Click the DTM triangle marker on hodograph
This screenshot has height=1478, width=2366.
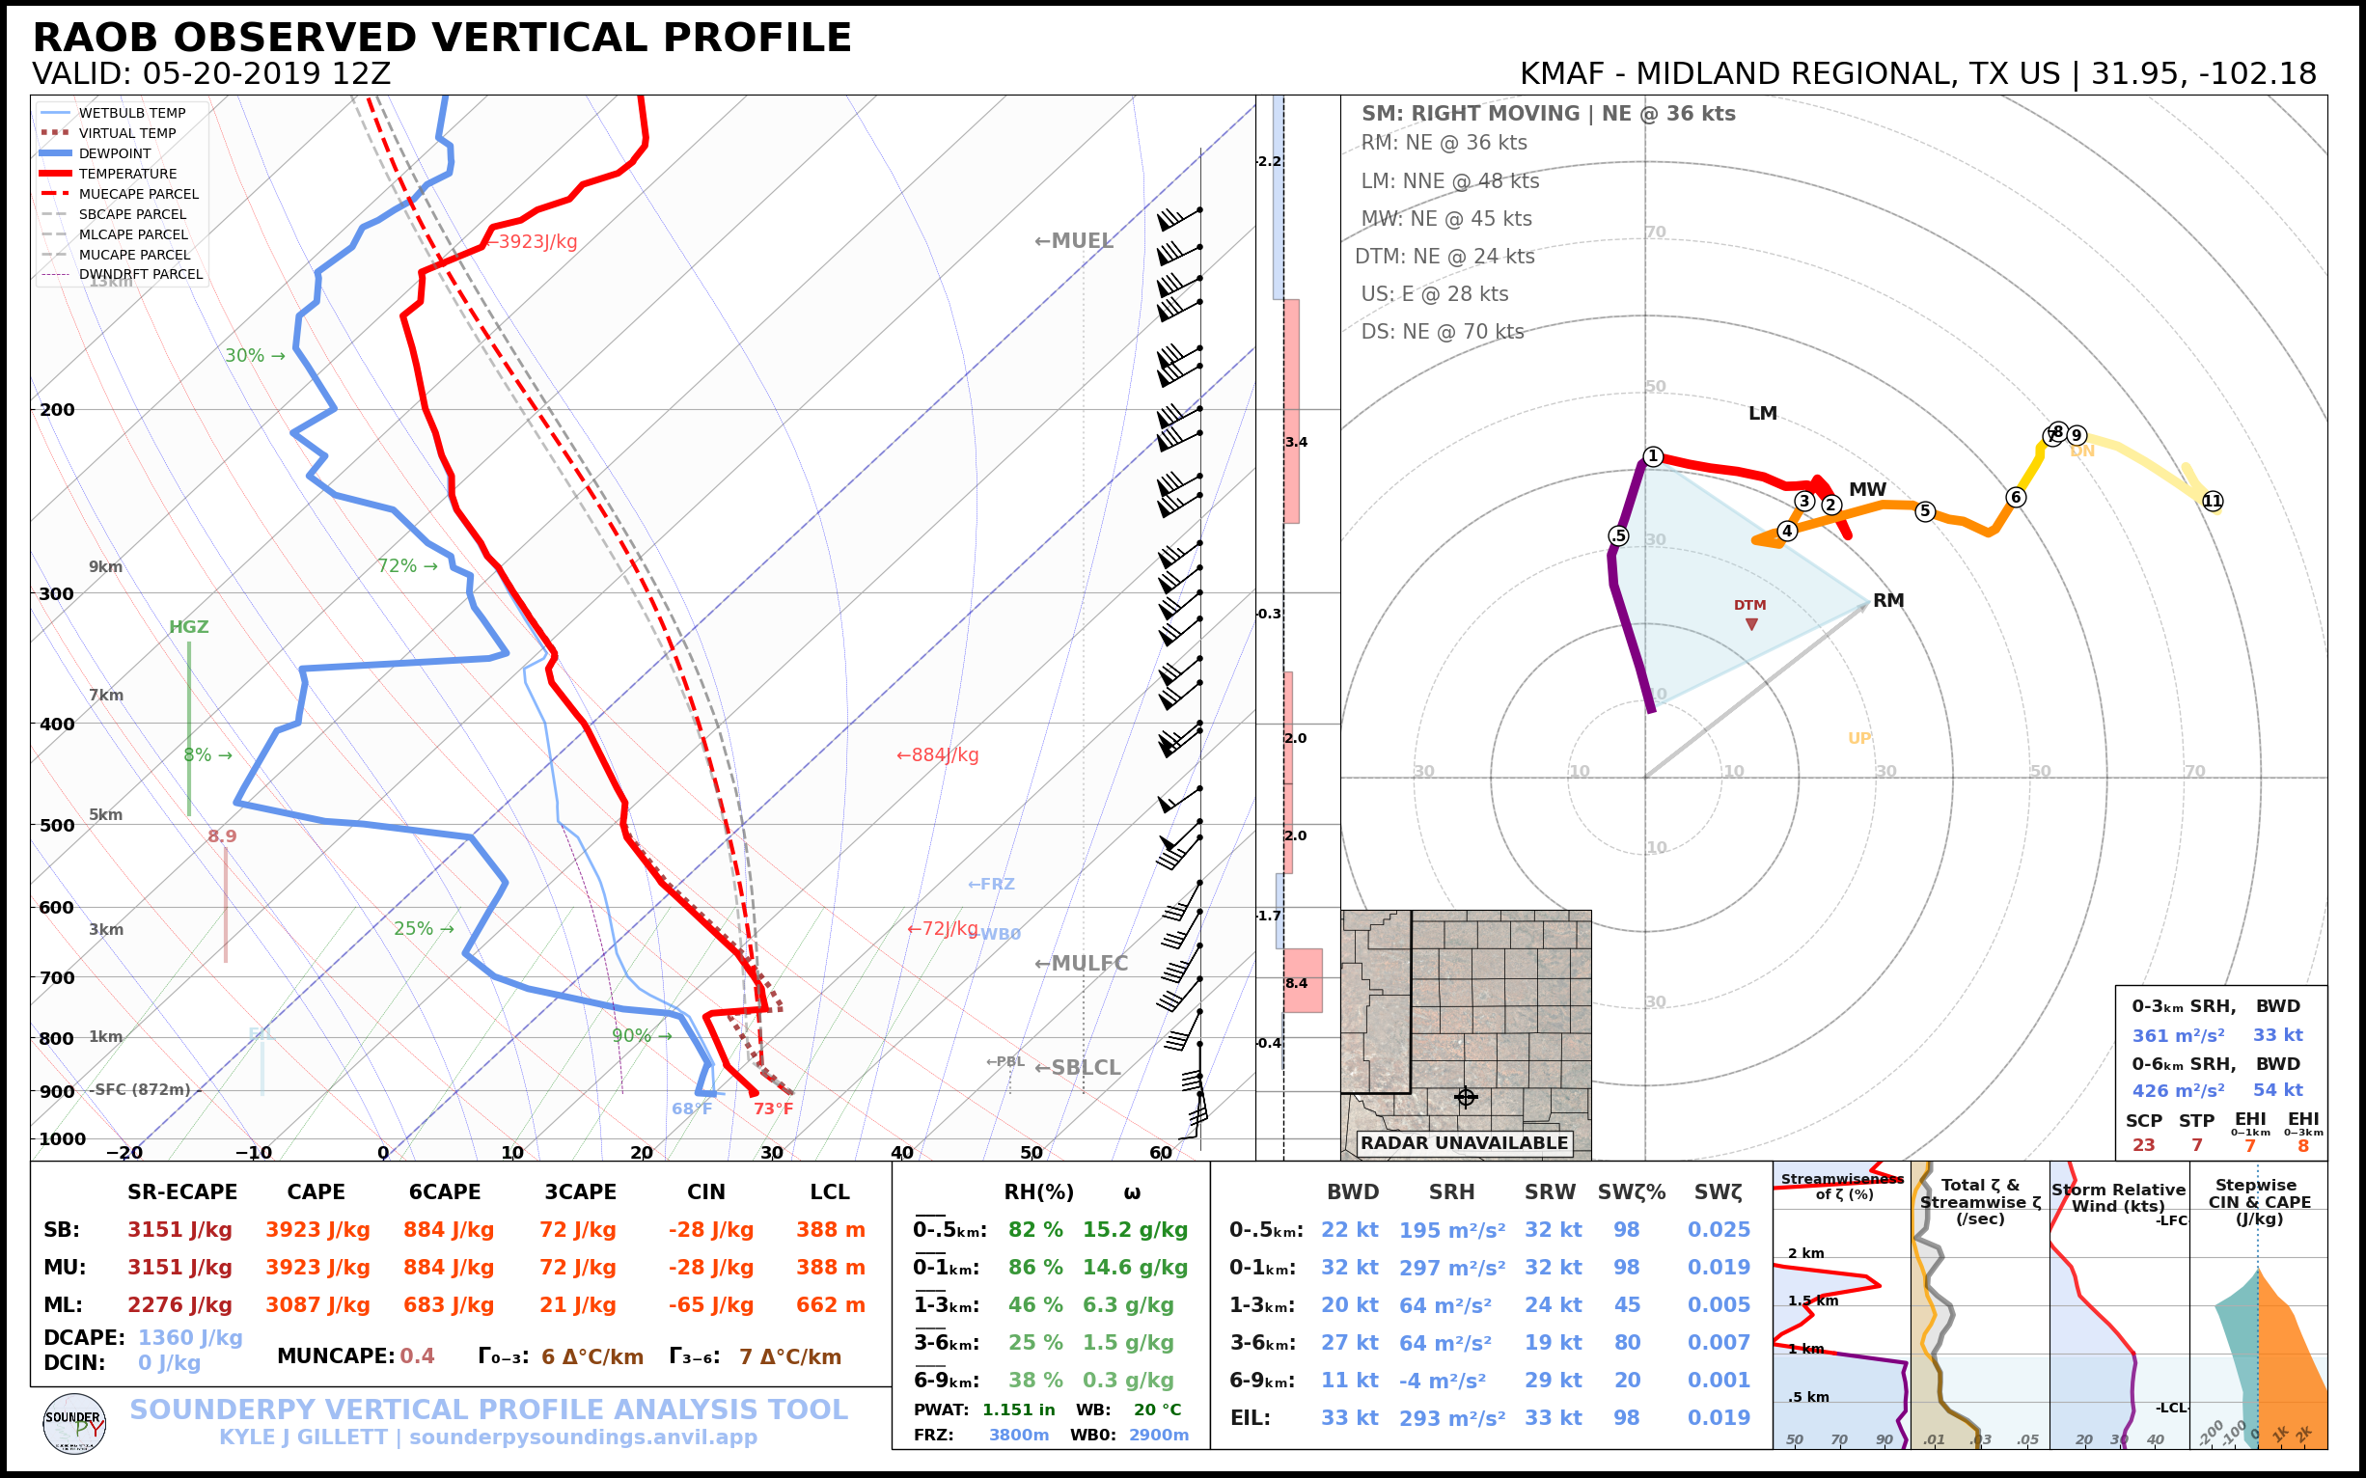[1751, 623]
